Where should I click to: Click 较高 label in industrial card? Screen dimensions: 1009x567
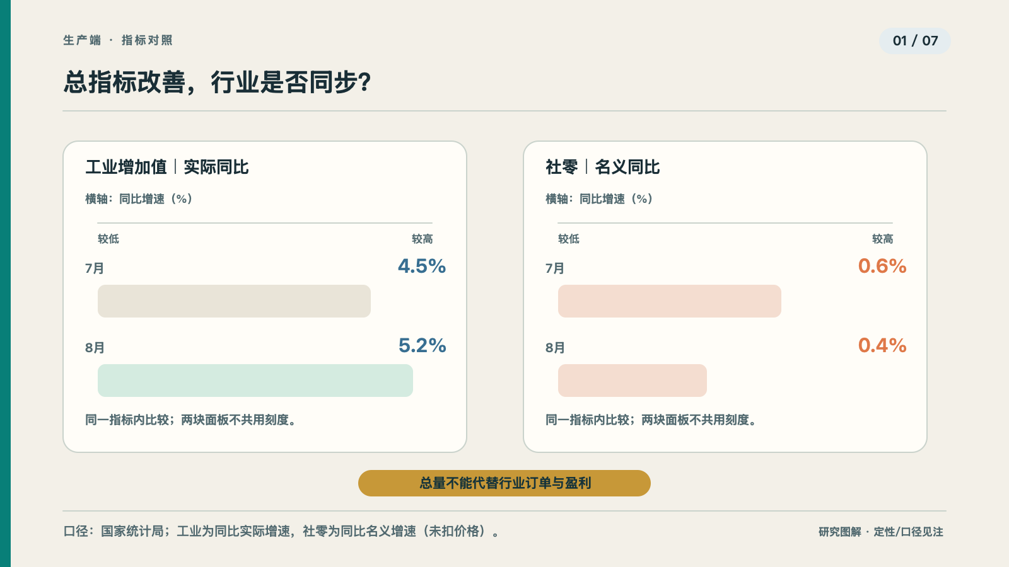coord(422,239)
